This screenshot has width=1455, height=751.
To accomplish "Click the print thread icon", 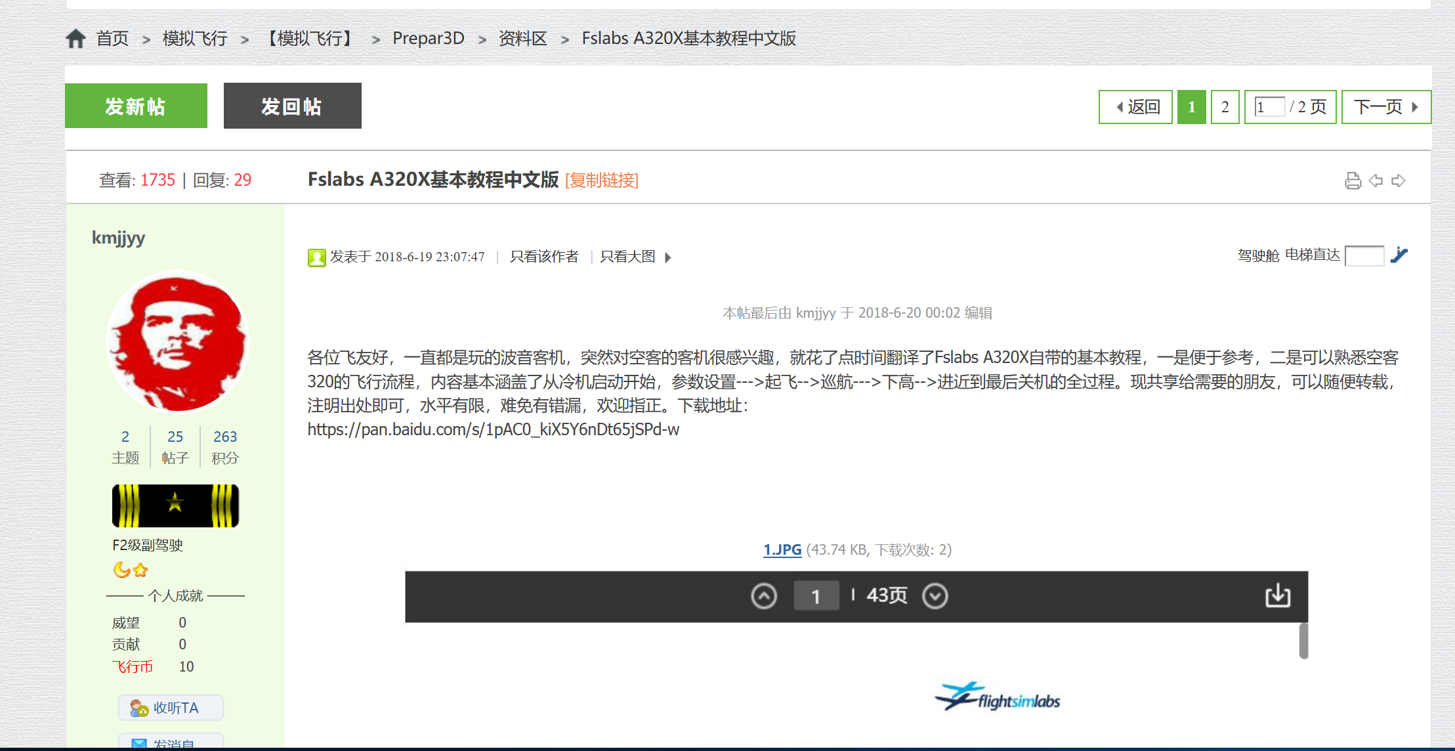I will click(x=1353, y=181).
